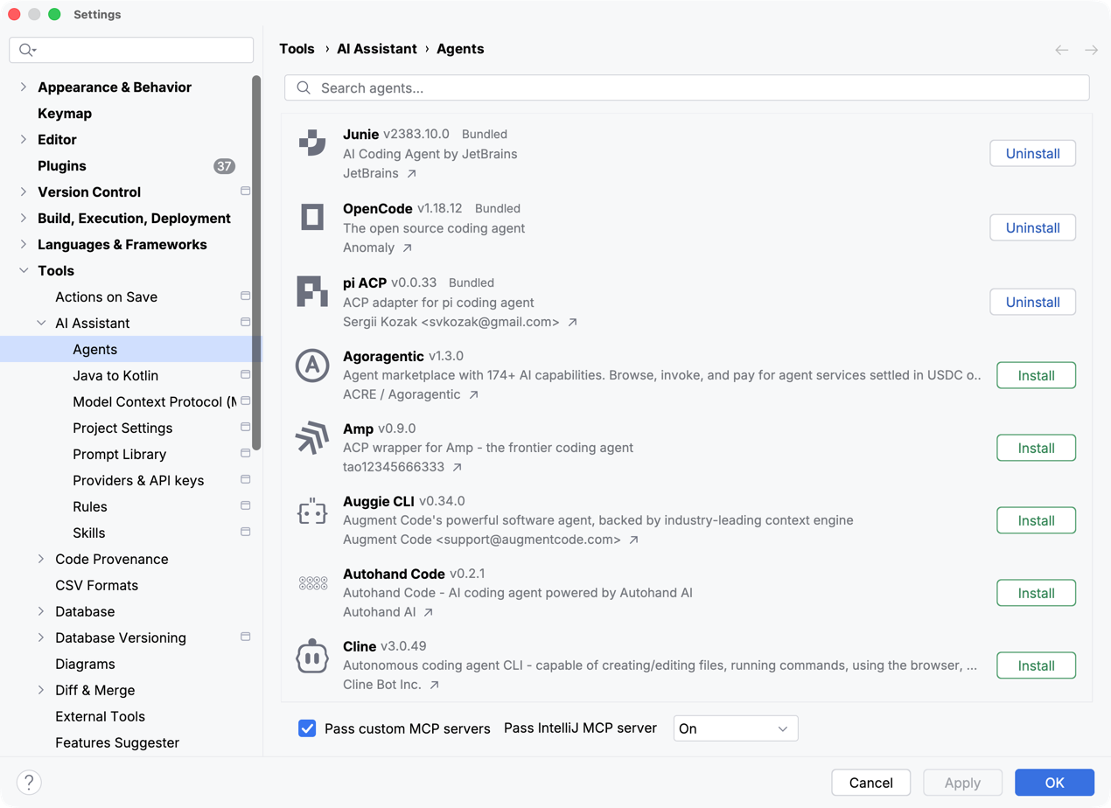
Task: Install the Auggie CLI agent
Action: coord(1036,520)
